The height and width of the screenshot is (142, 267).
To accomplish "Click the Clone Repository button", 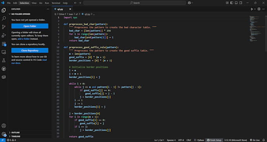I will point(30,51).
